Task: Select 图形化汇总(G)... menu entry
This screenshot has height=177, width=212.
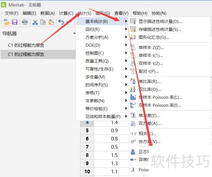Action: point(154,37)
